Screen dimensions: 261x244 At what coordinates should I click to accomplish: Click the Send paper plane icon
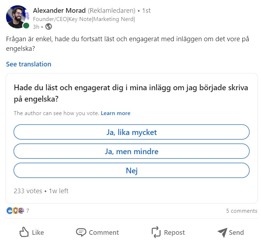pos(222,232)
